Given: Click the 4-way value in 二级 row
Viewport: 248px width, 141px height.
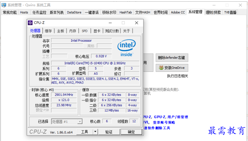Looking at the screenshot, I should point(133,105).
